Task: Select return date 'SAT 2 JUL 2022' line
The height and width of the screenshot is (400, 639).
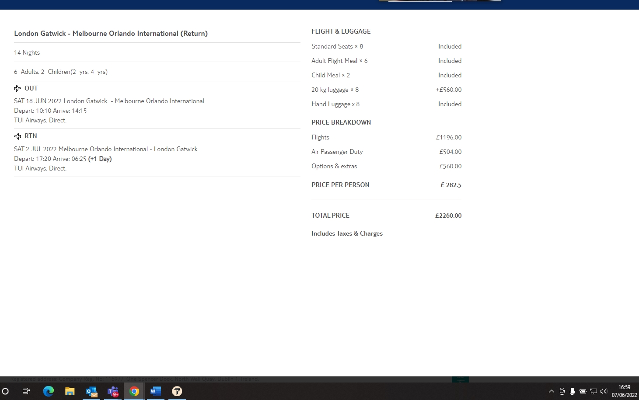Action: coord(106,149)
